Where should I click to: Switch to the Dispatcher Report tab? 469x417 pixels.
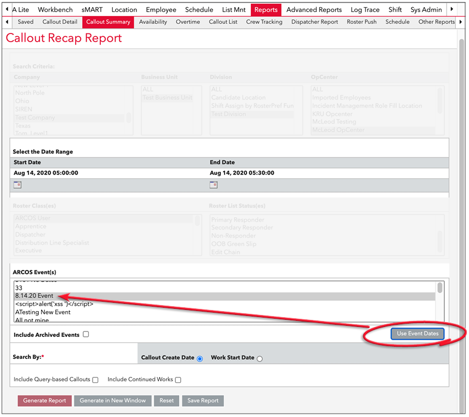[x=314, y=22]
